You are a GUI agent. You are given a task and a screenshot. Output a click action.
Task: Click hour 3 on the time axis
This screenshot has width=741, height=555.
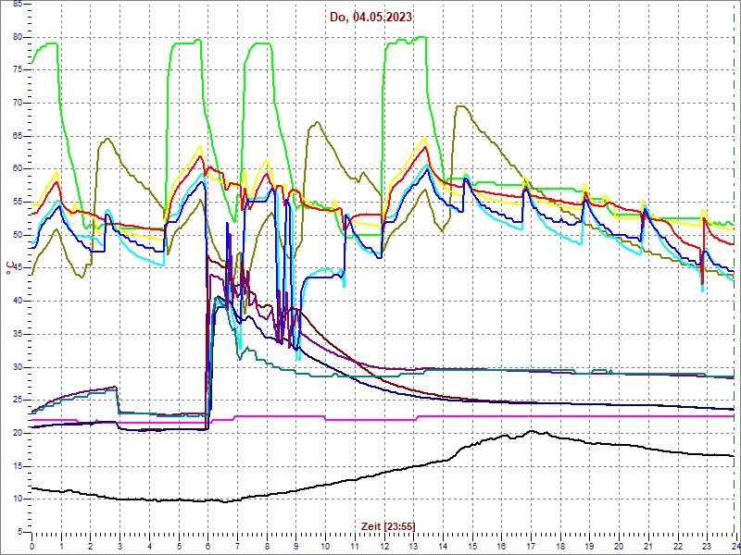120,546
